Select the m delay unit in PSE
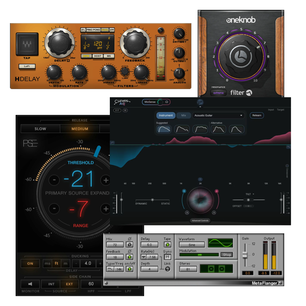This screenshot has height=306, width=306. tap(65, 263)
